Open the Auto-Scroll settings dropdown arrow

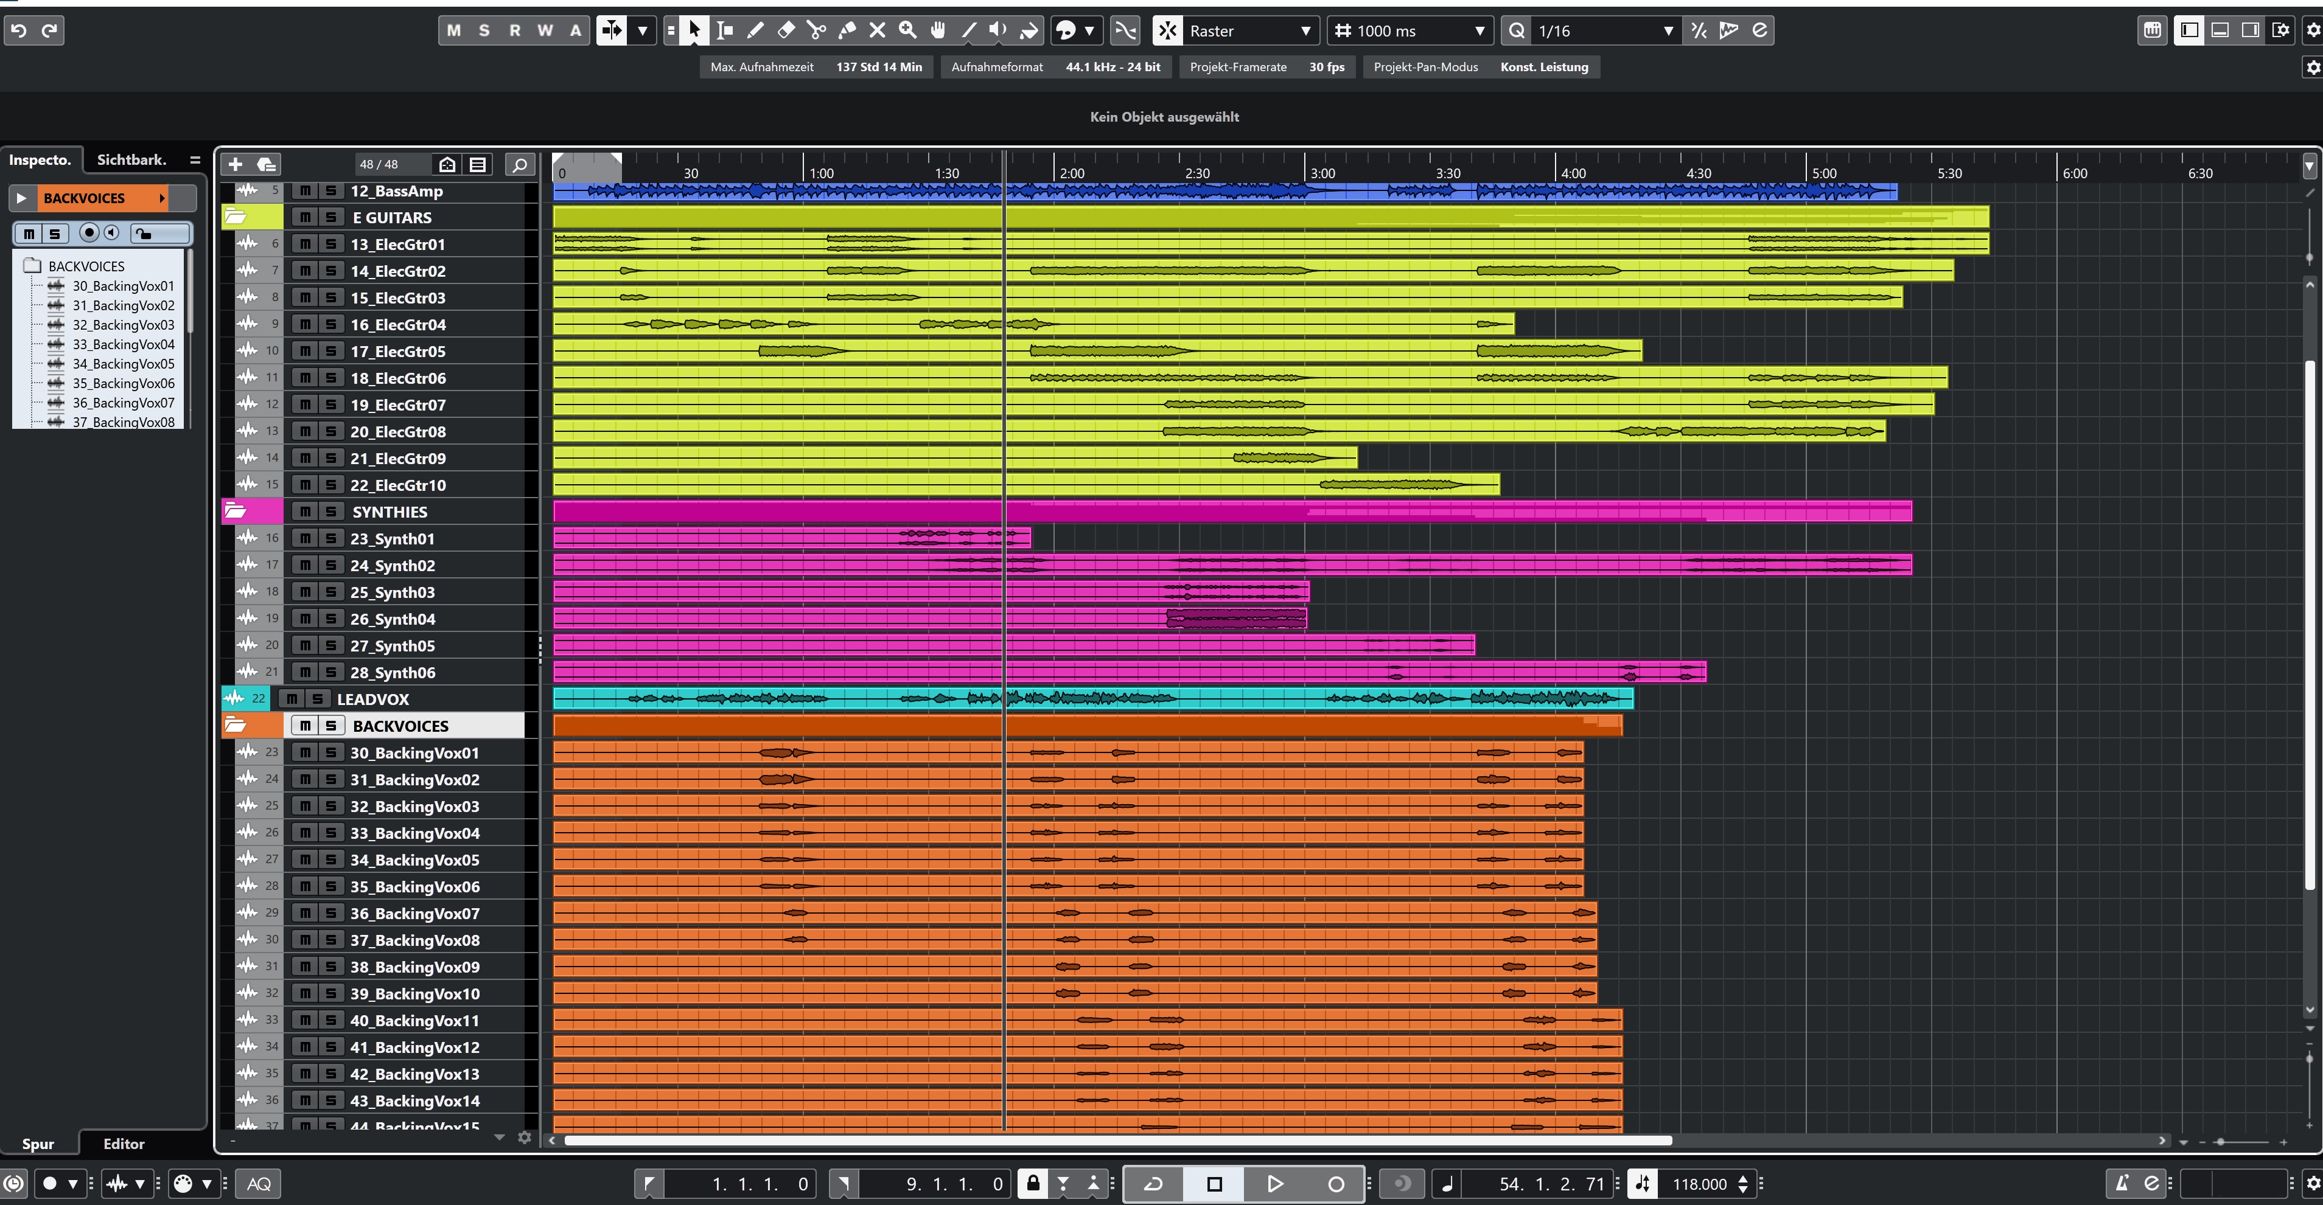click(642, 30)
